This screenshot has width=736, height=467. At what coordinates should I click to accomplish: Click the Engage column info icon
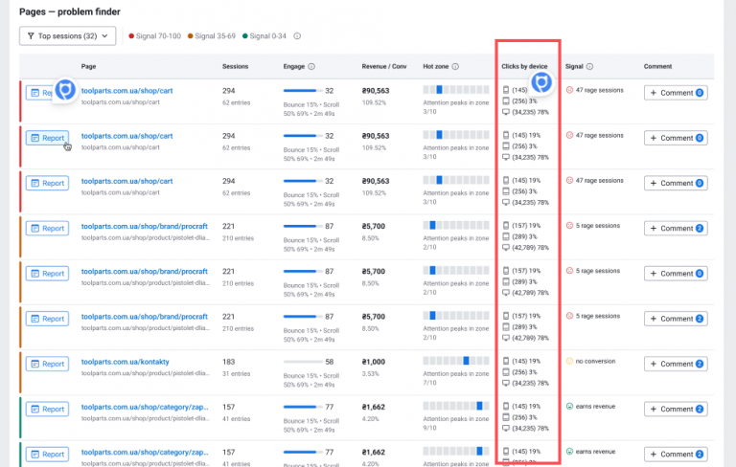point(311,67)
